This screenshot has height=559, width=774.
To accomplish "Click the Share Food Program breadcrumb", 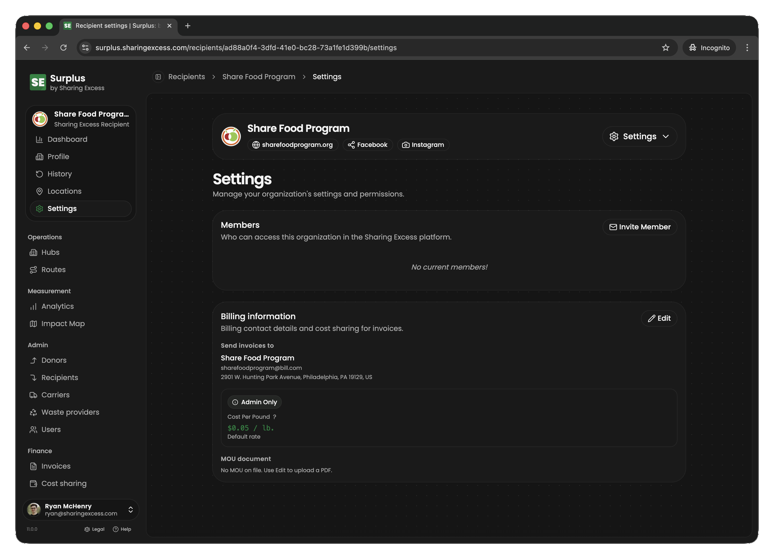I will [x=259, y=77].
